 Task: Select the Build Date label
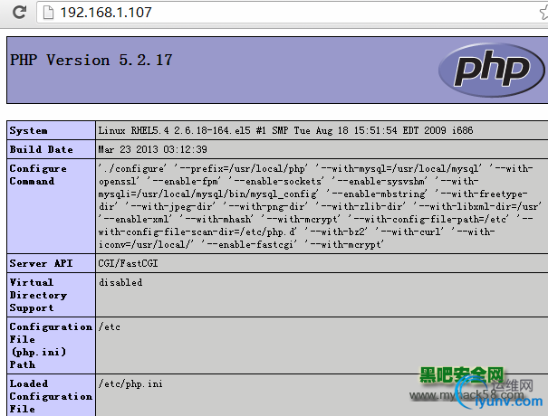42,149
